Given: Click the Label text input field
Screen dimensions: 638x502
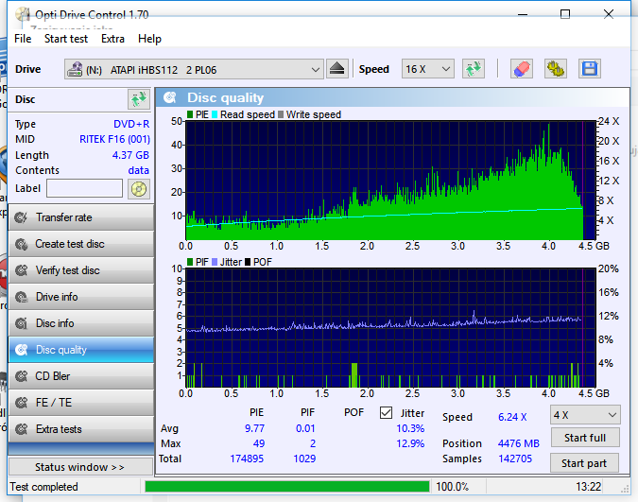Looking at the screenshot, I should point(85,188).
